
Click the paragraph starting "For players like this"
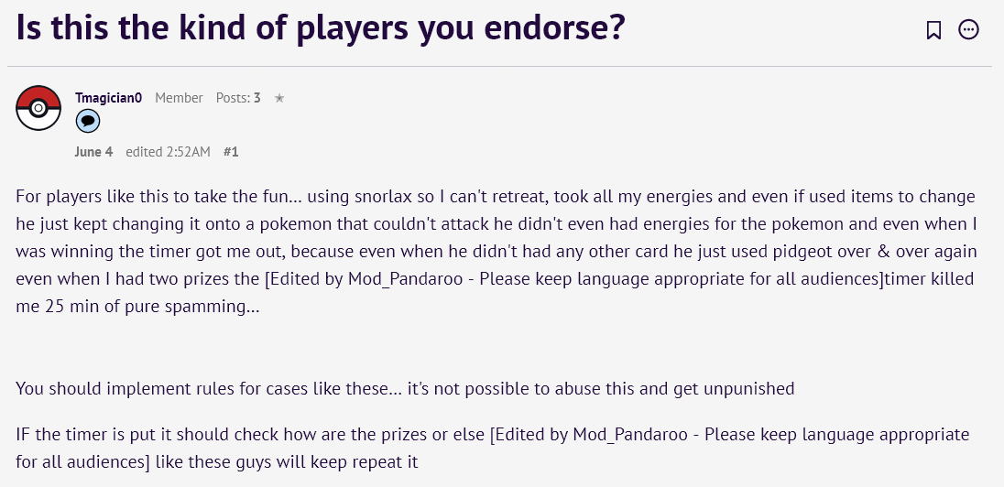click(x=497, y=251)
